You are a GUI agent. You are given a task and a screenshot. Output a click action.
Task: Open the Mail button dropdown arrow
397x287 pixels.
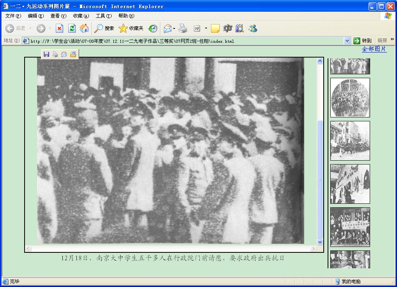[174, 28]
